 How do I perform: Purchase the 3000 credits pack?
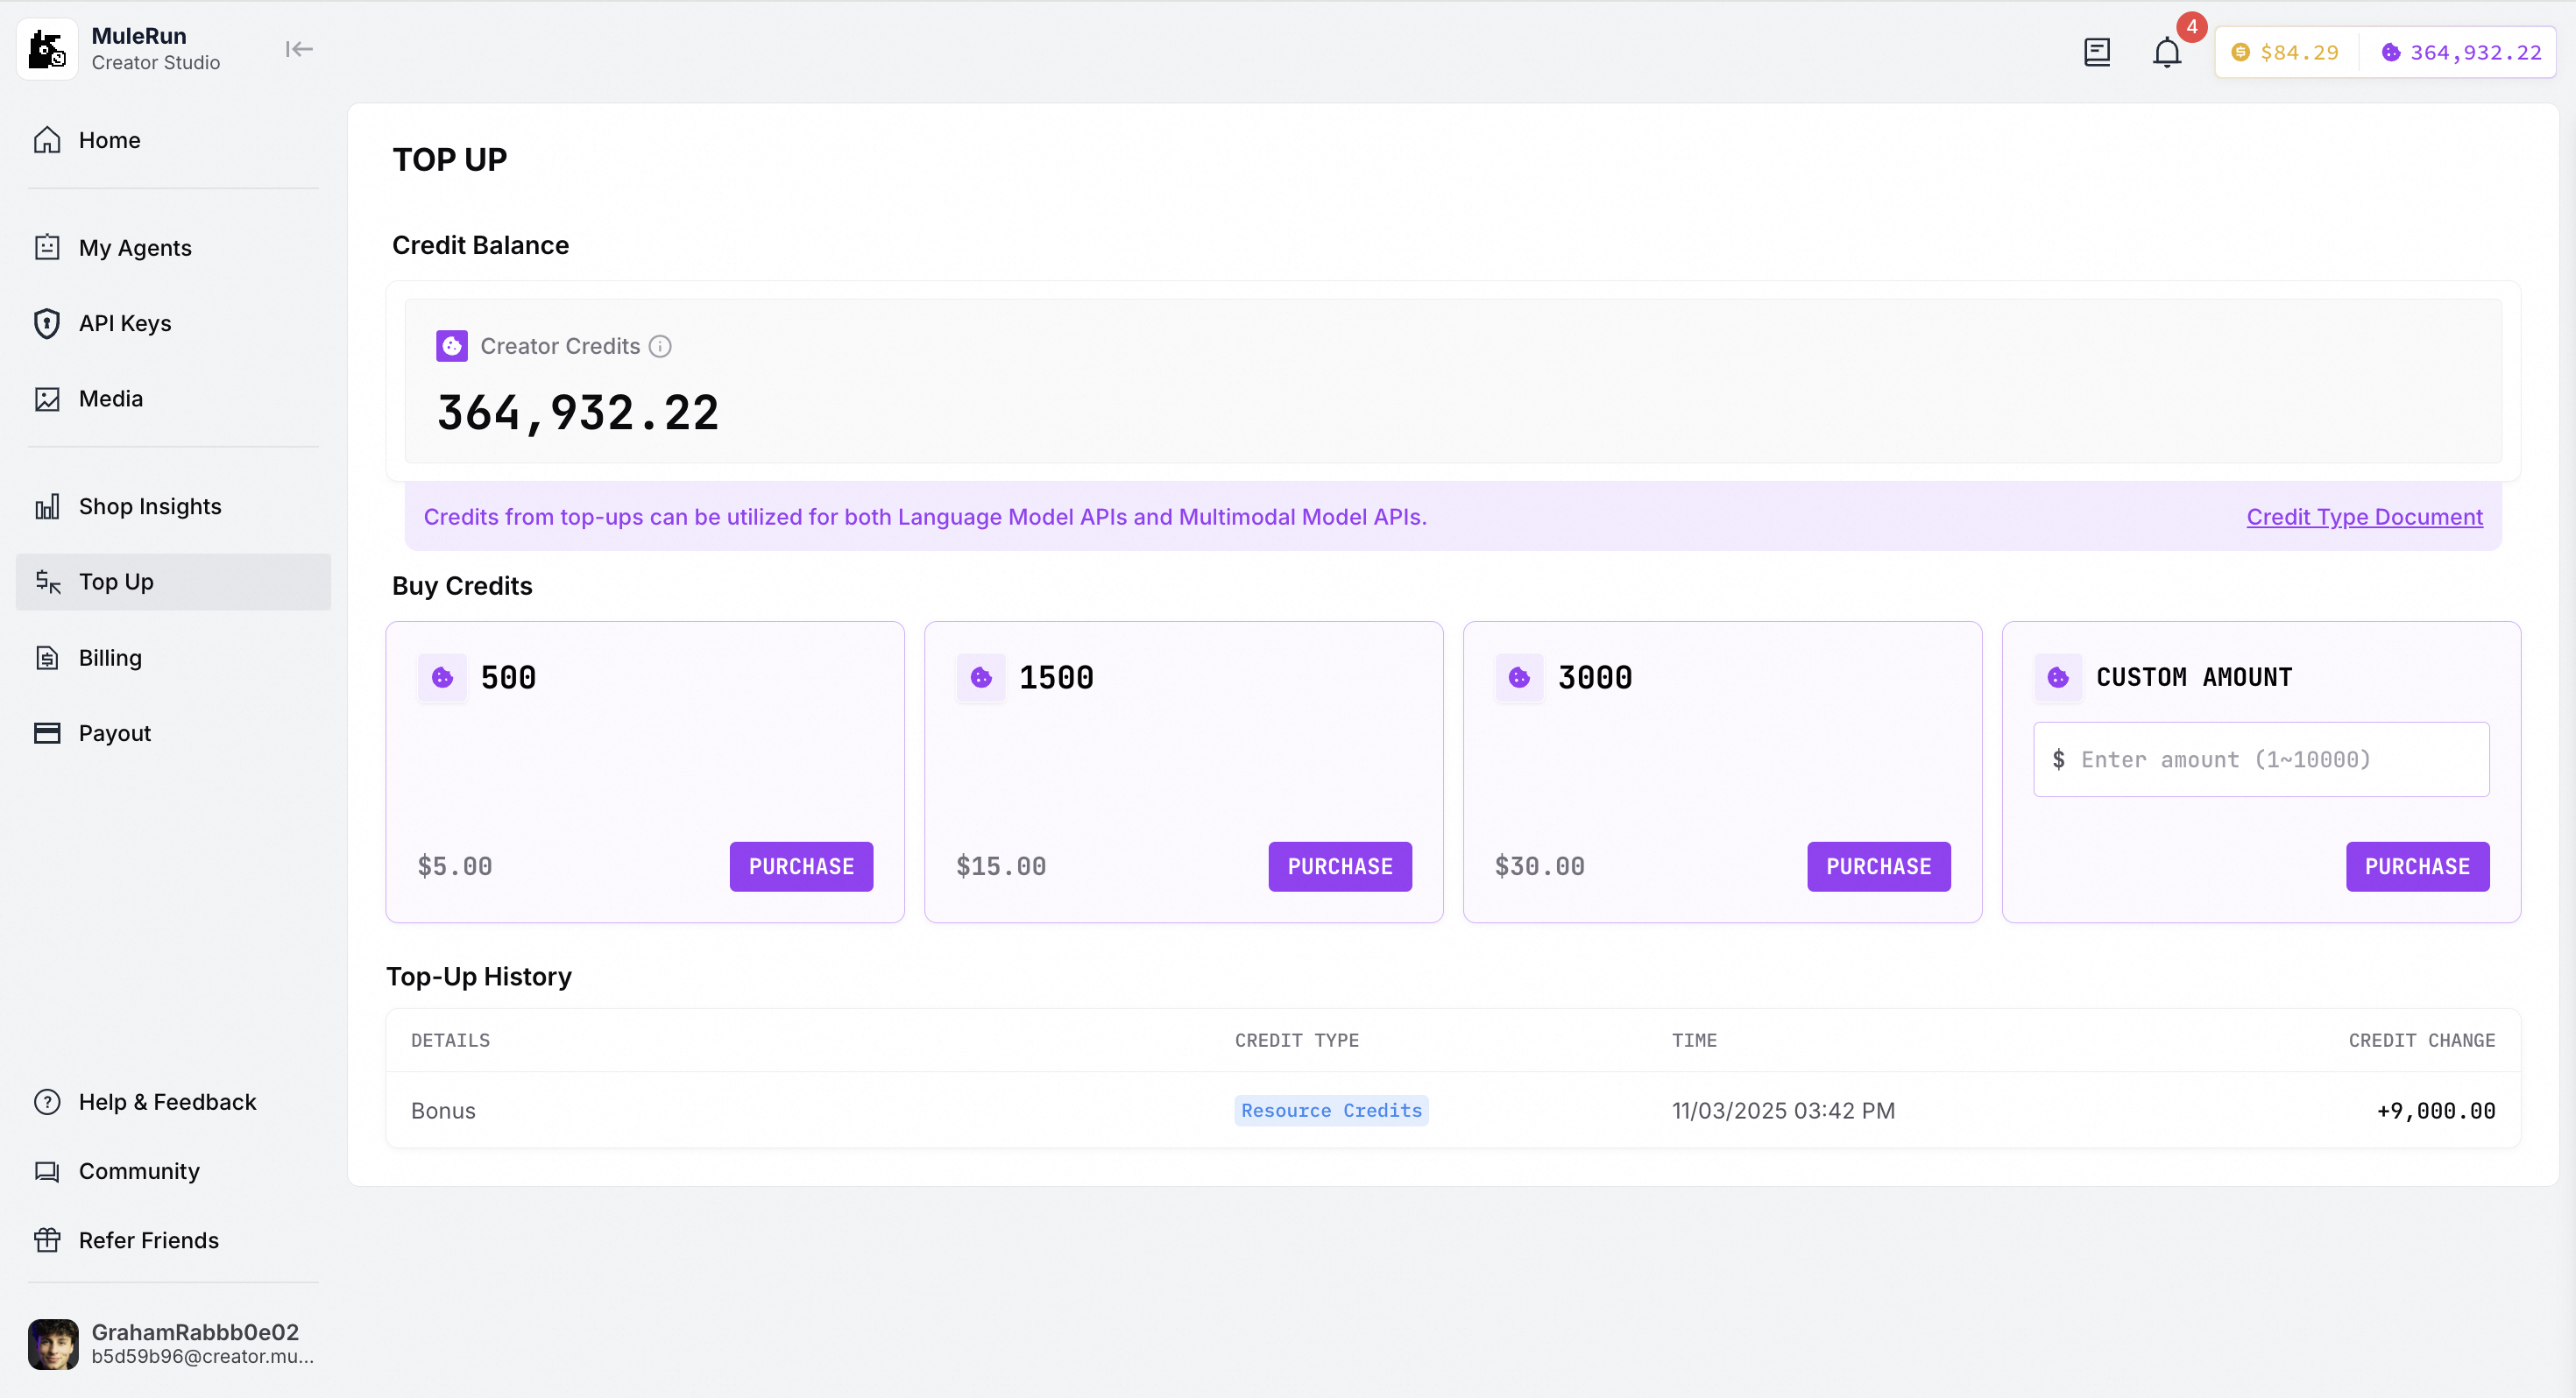tap(1878, 866)
